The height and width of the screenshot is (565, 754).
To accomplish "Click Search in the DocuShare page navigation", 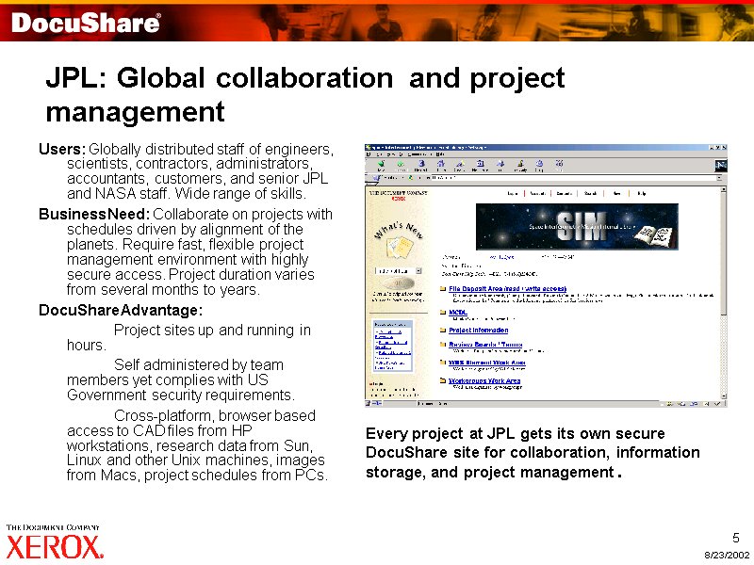I will pyautogui.click(x=591, y=193).
